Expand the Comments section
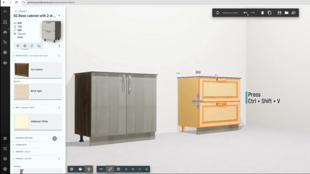Screen dimensions: 310x174 pos(13,144)
